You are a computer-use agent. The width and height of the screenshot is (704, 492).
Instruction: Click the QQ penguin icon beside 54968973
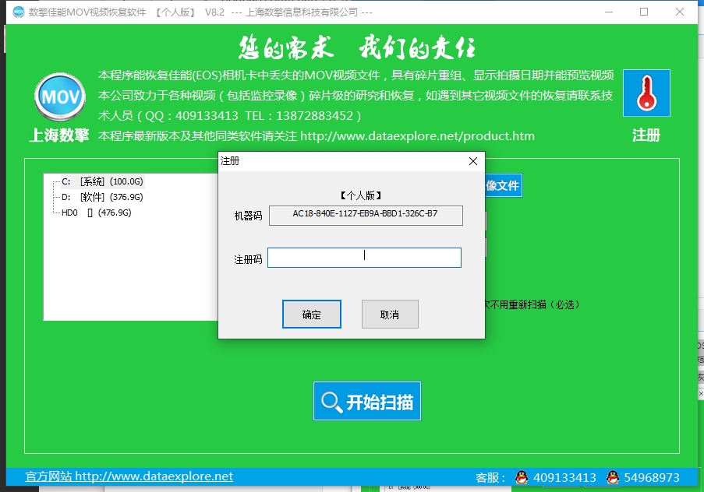point(615,477)
